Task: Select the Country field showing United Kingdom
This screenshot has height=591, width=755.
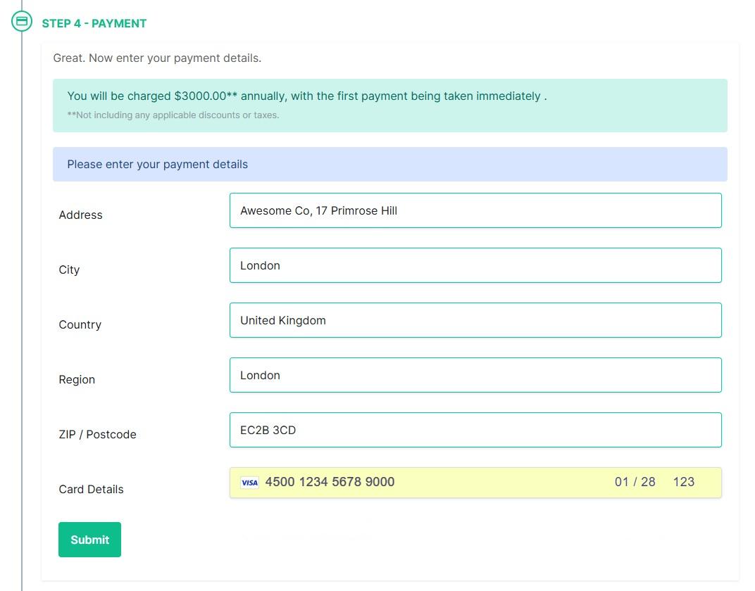Action: [x=475, y=320]
